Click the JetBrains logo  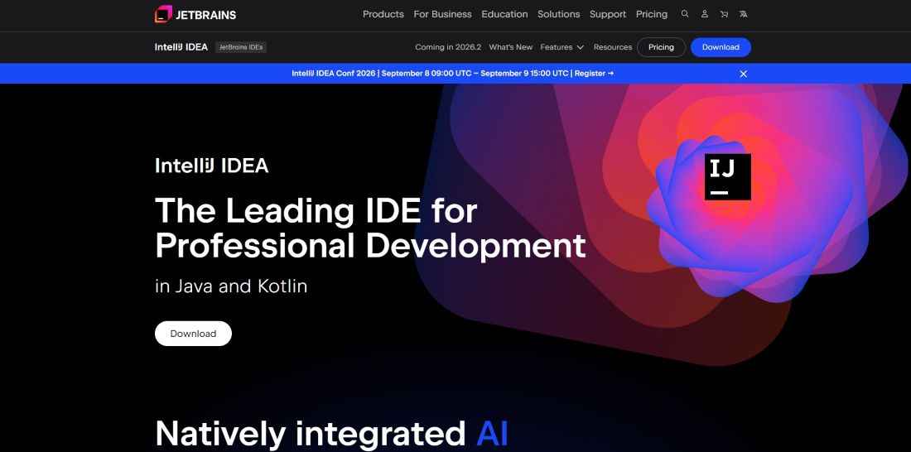tap(195, 15)
